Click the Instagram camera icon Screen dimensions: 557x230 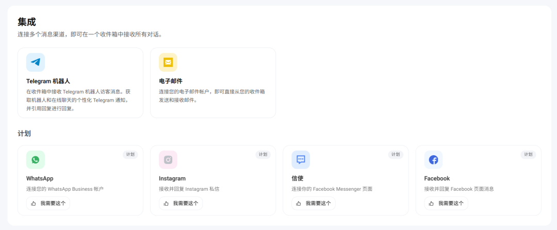(x=168, y=160)
